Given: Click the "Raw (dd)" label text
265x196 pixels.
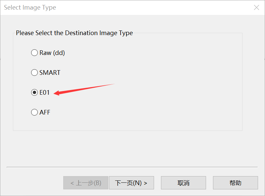Looking at the screenshot, I should (x=52, y=53).
